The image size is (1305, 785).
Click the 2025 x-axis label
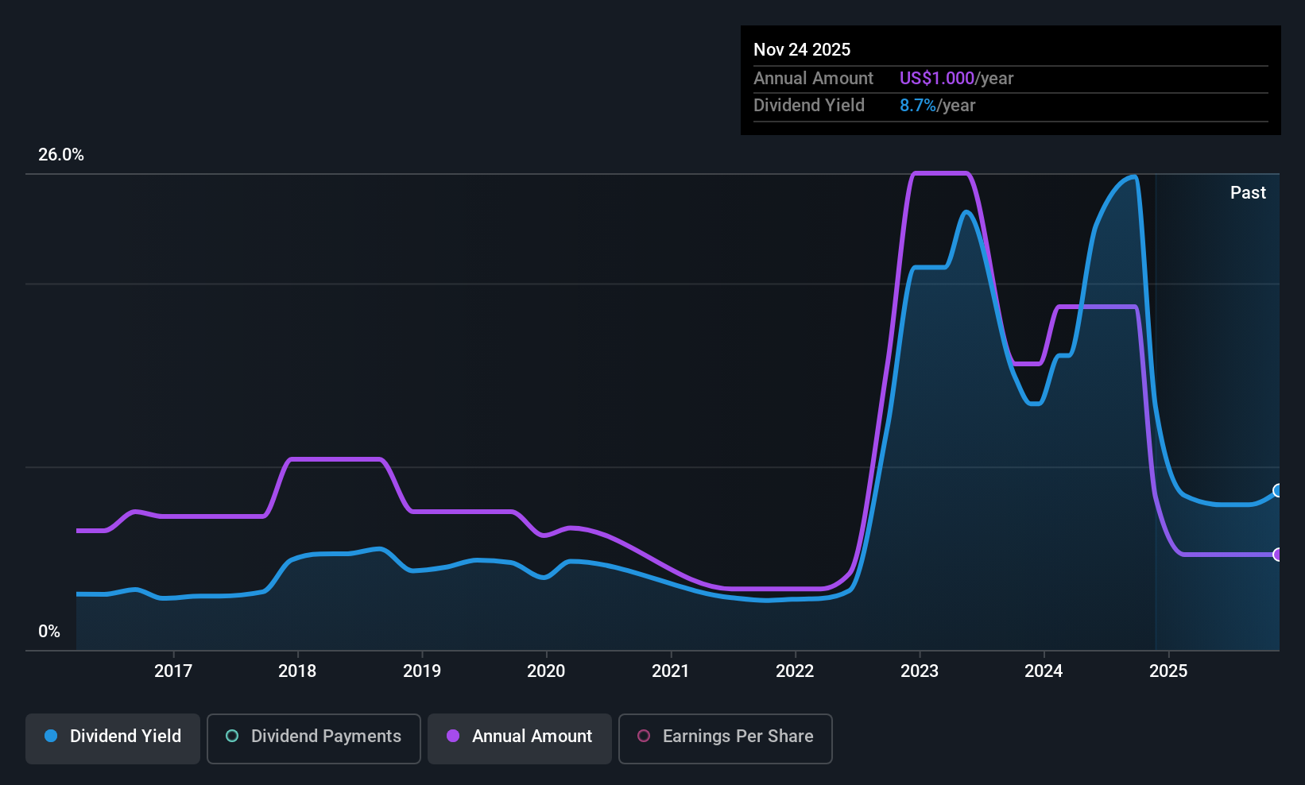[x=1168, y=671]
